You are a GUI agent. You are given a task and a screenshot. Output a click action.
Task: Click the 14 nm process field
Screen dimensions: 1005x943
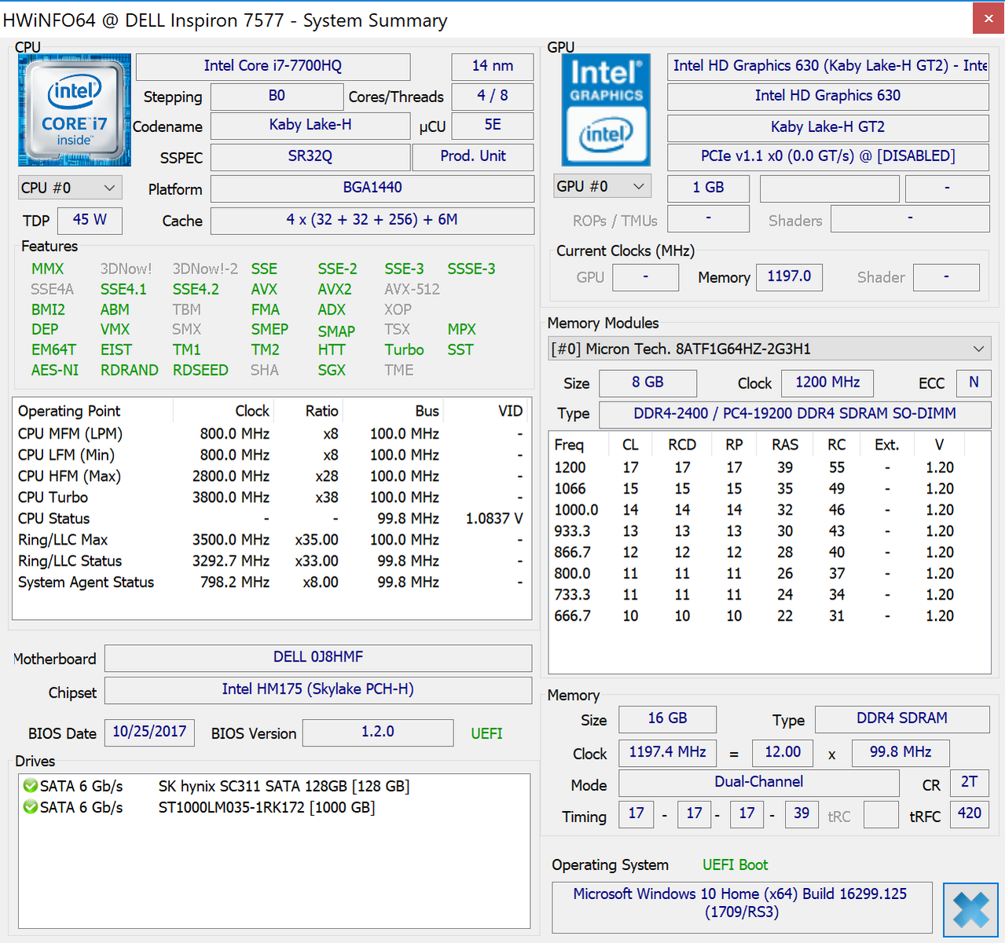(x=493, y=66)
